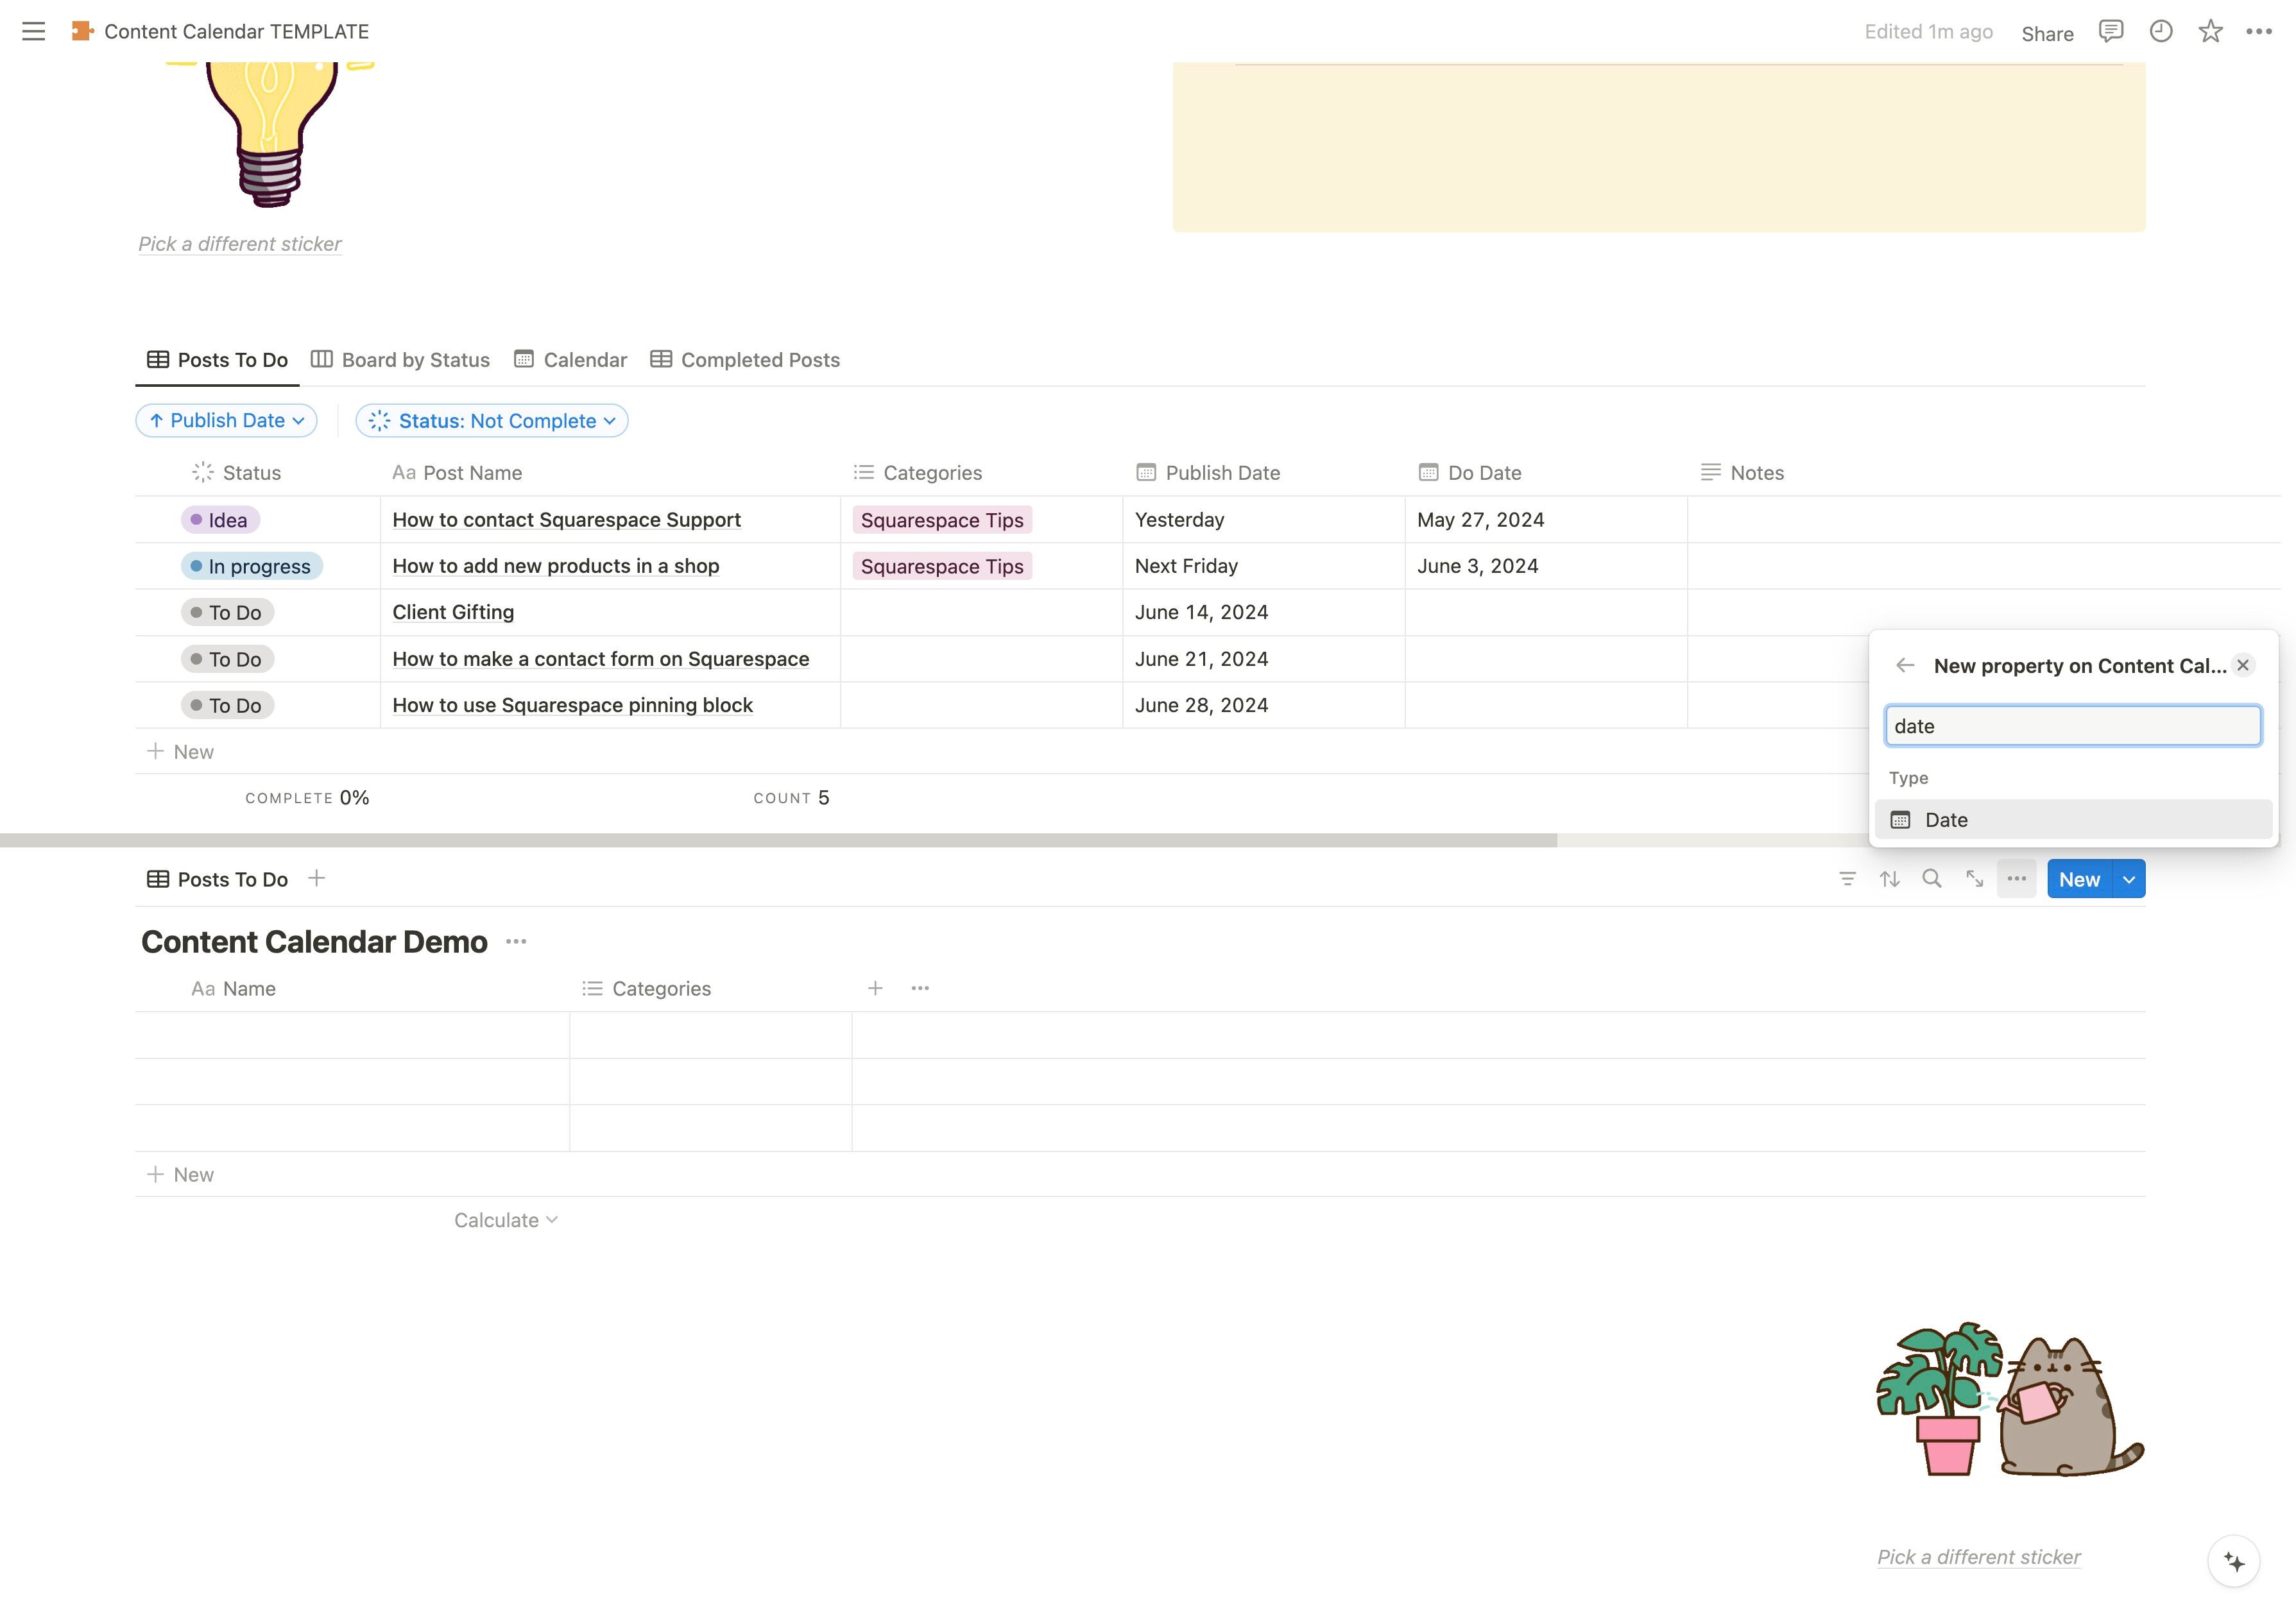Click the database search magnifier icon
This screenshot has width=2296, height=1623.
tap(1932, 879)
